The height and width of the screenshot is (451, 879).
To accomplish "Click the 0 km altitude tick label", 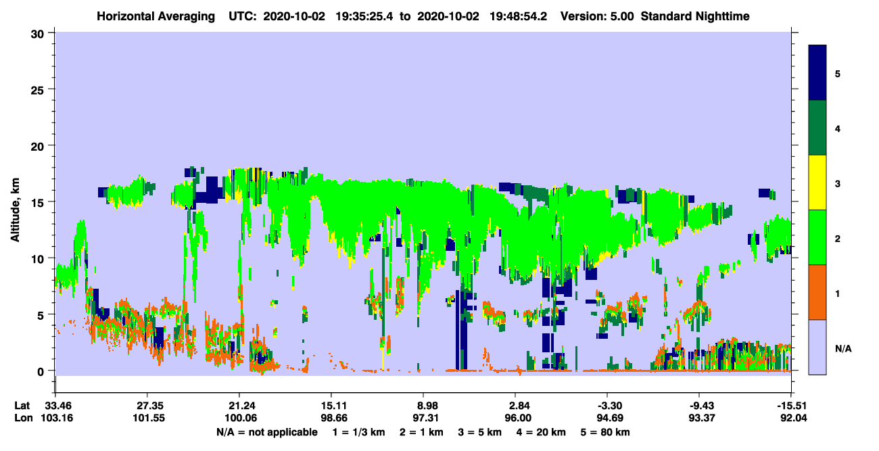I will pos(41,371).
